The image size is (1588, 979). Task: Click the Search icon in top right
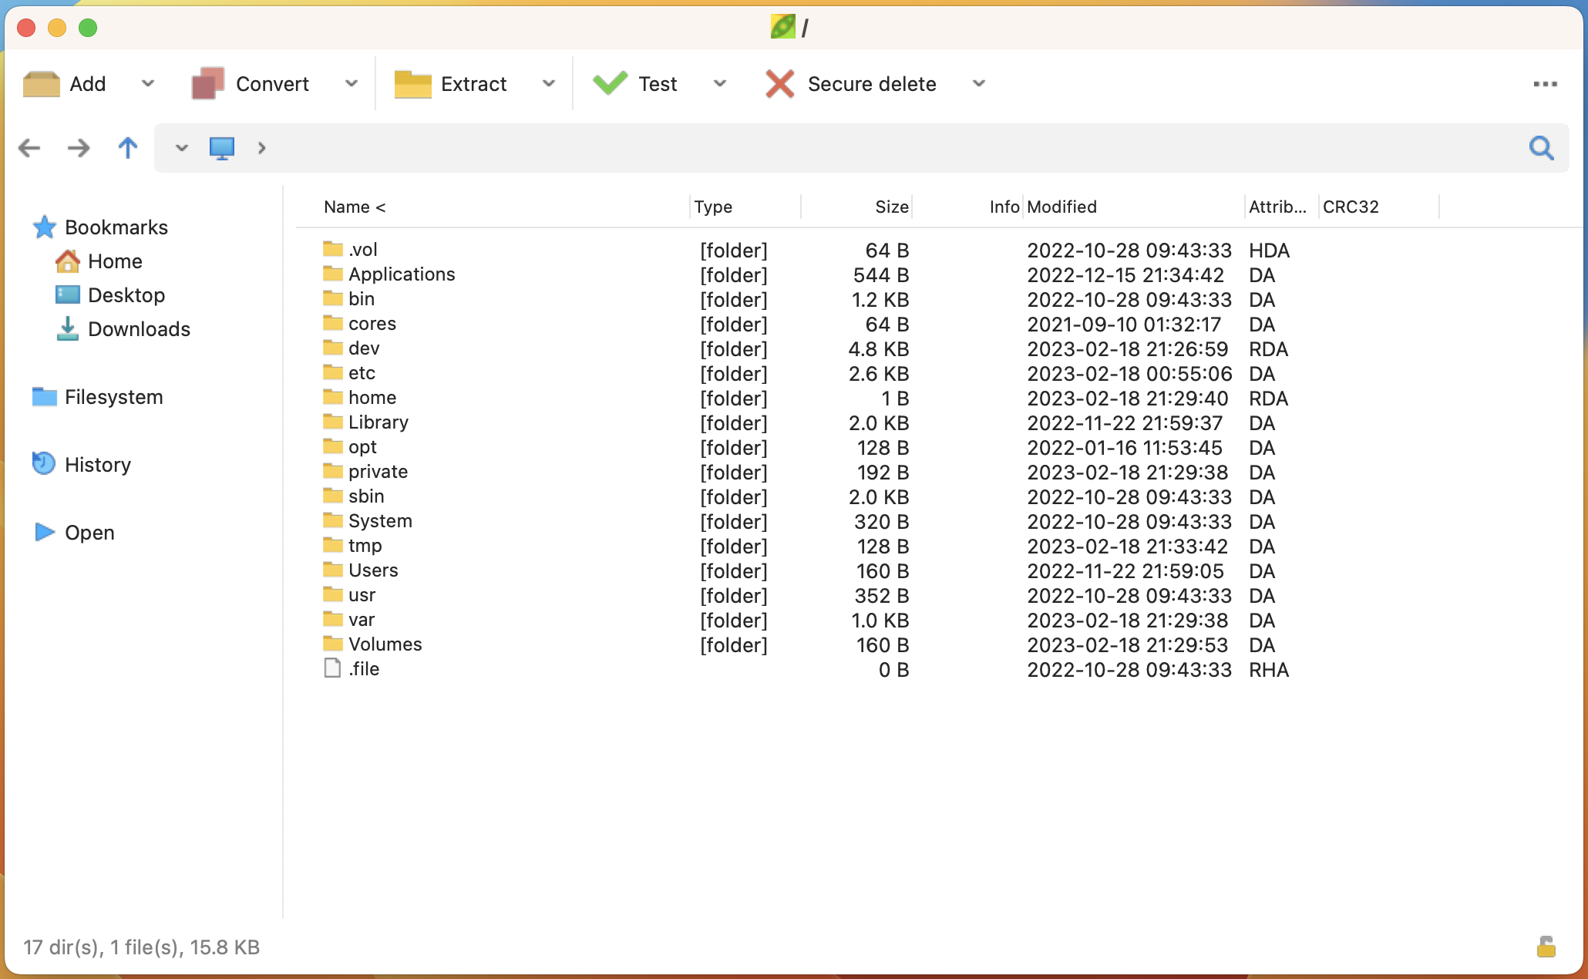[1544, 147]
